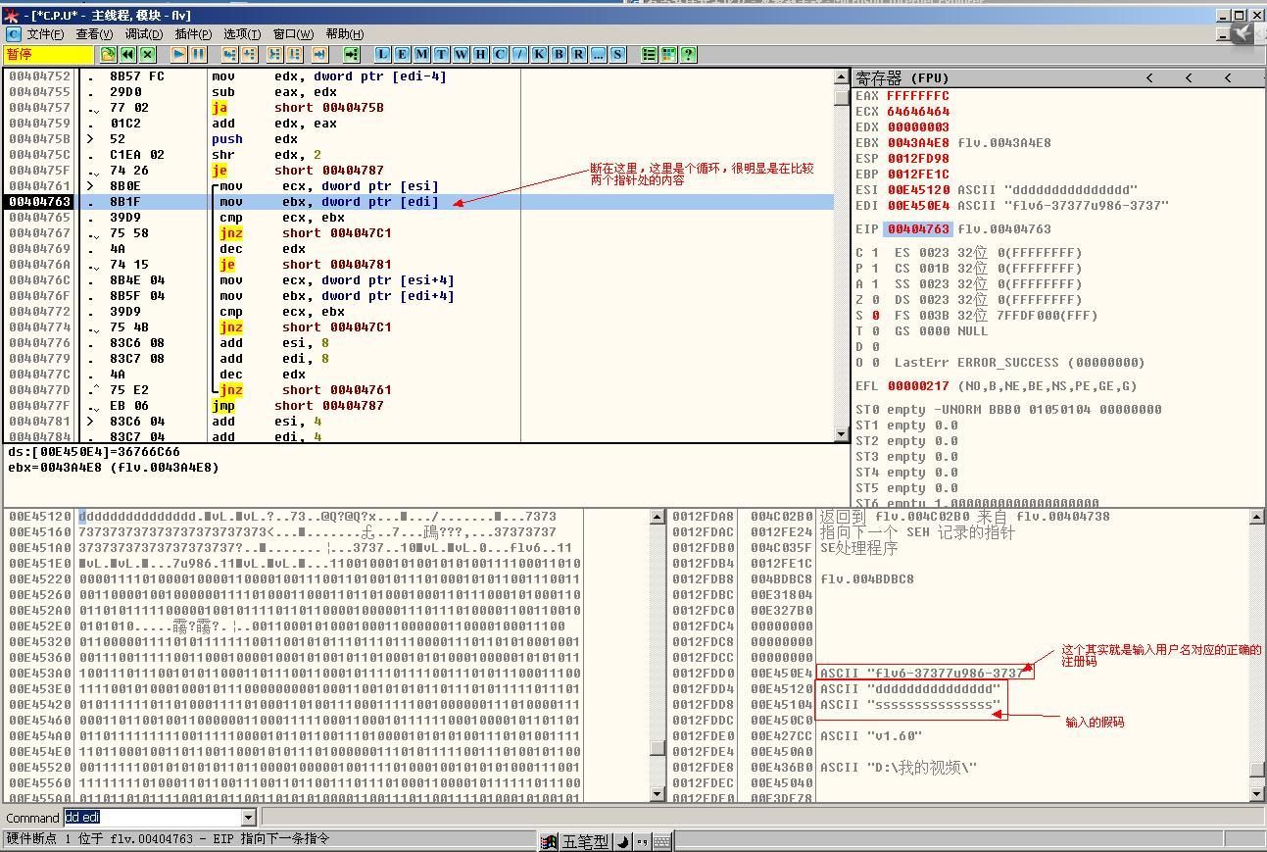
Task: Click the LastErr ERROR_SUCCESS register line
Action: (x=1019, y=363)
